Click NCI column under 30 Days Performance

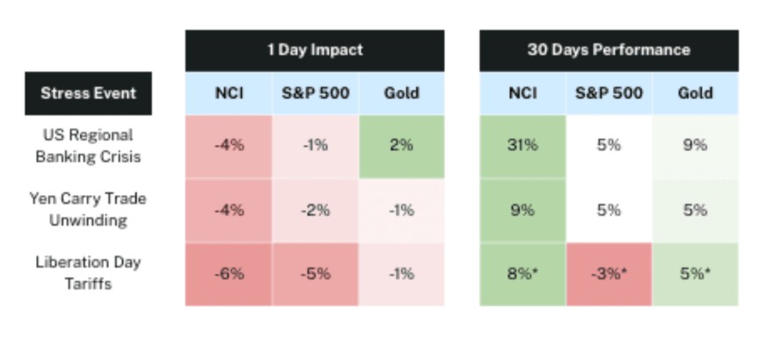522,93
